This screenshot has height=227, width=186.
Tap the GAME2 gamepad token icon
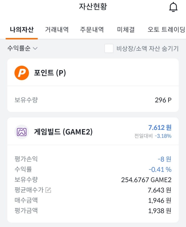click(x=22, y=132)
